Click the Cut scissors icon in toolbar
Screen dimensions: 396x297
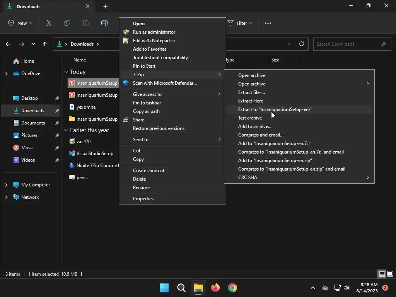48,23
